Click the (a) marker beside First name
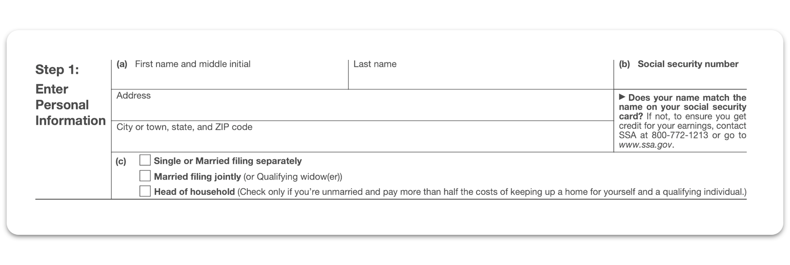 point(122,64)
